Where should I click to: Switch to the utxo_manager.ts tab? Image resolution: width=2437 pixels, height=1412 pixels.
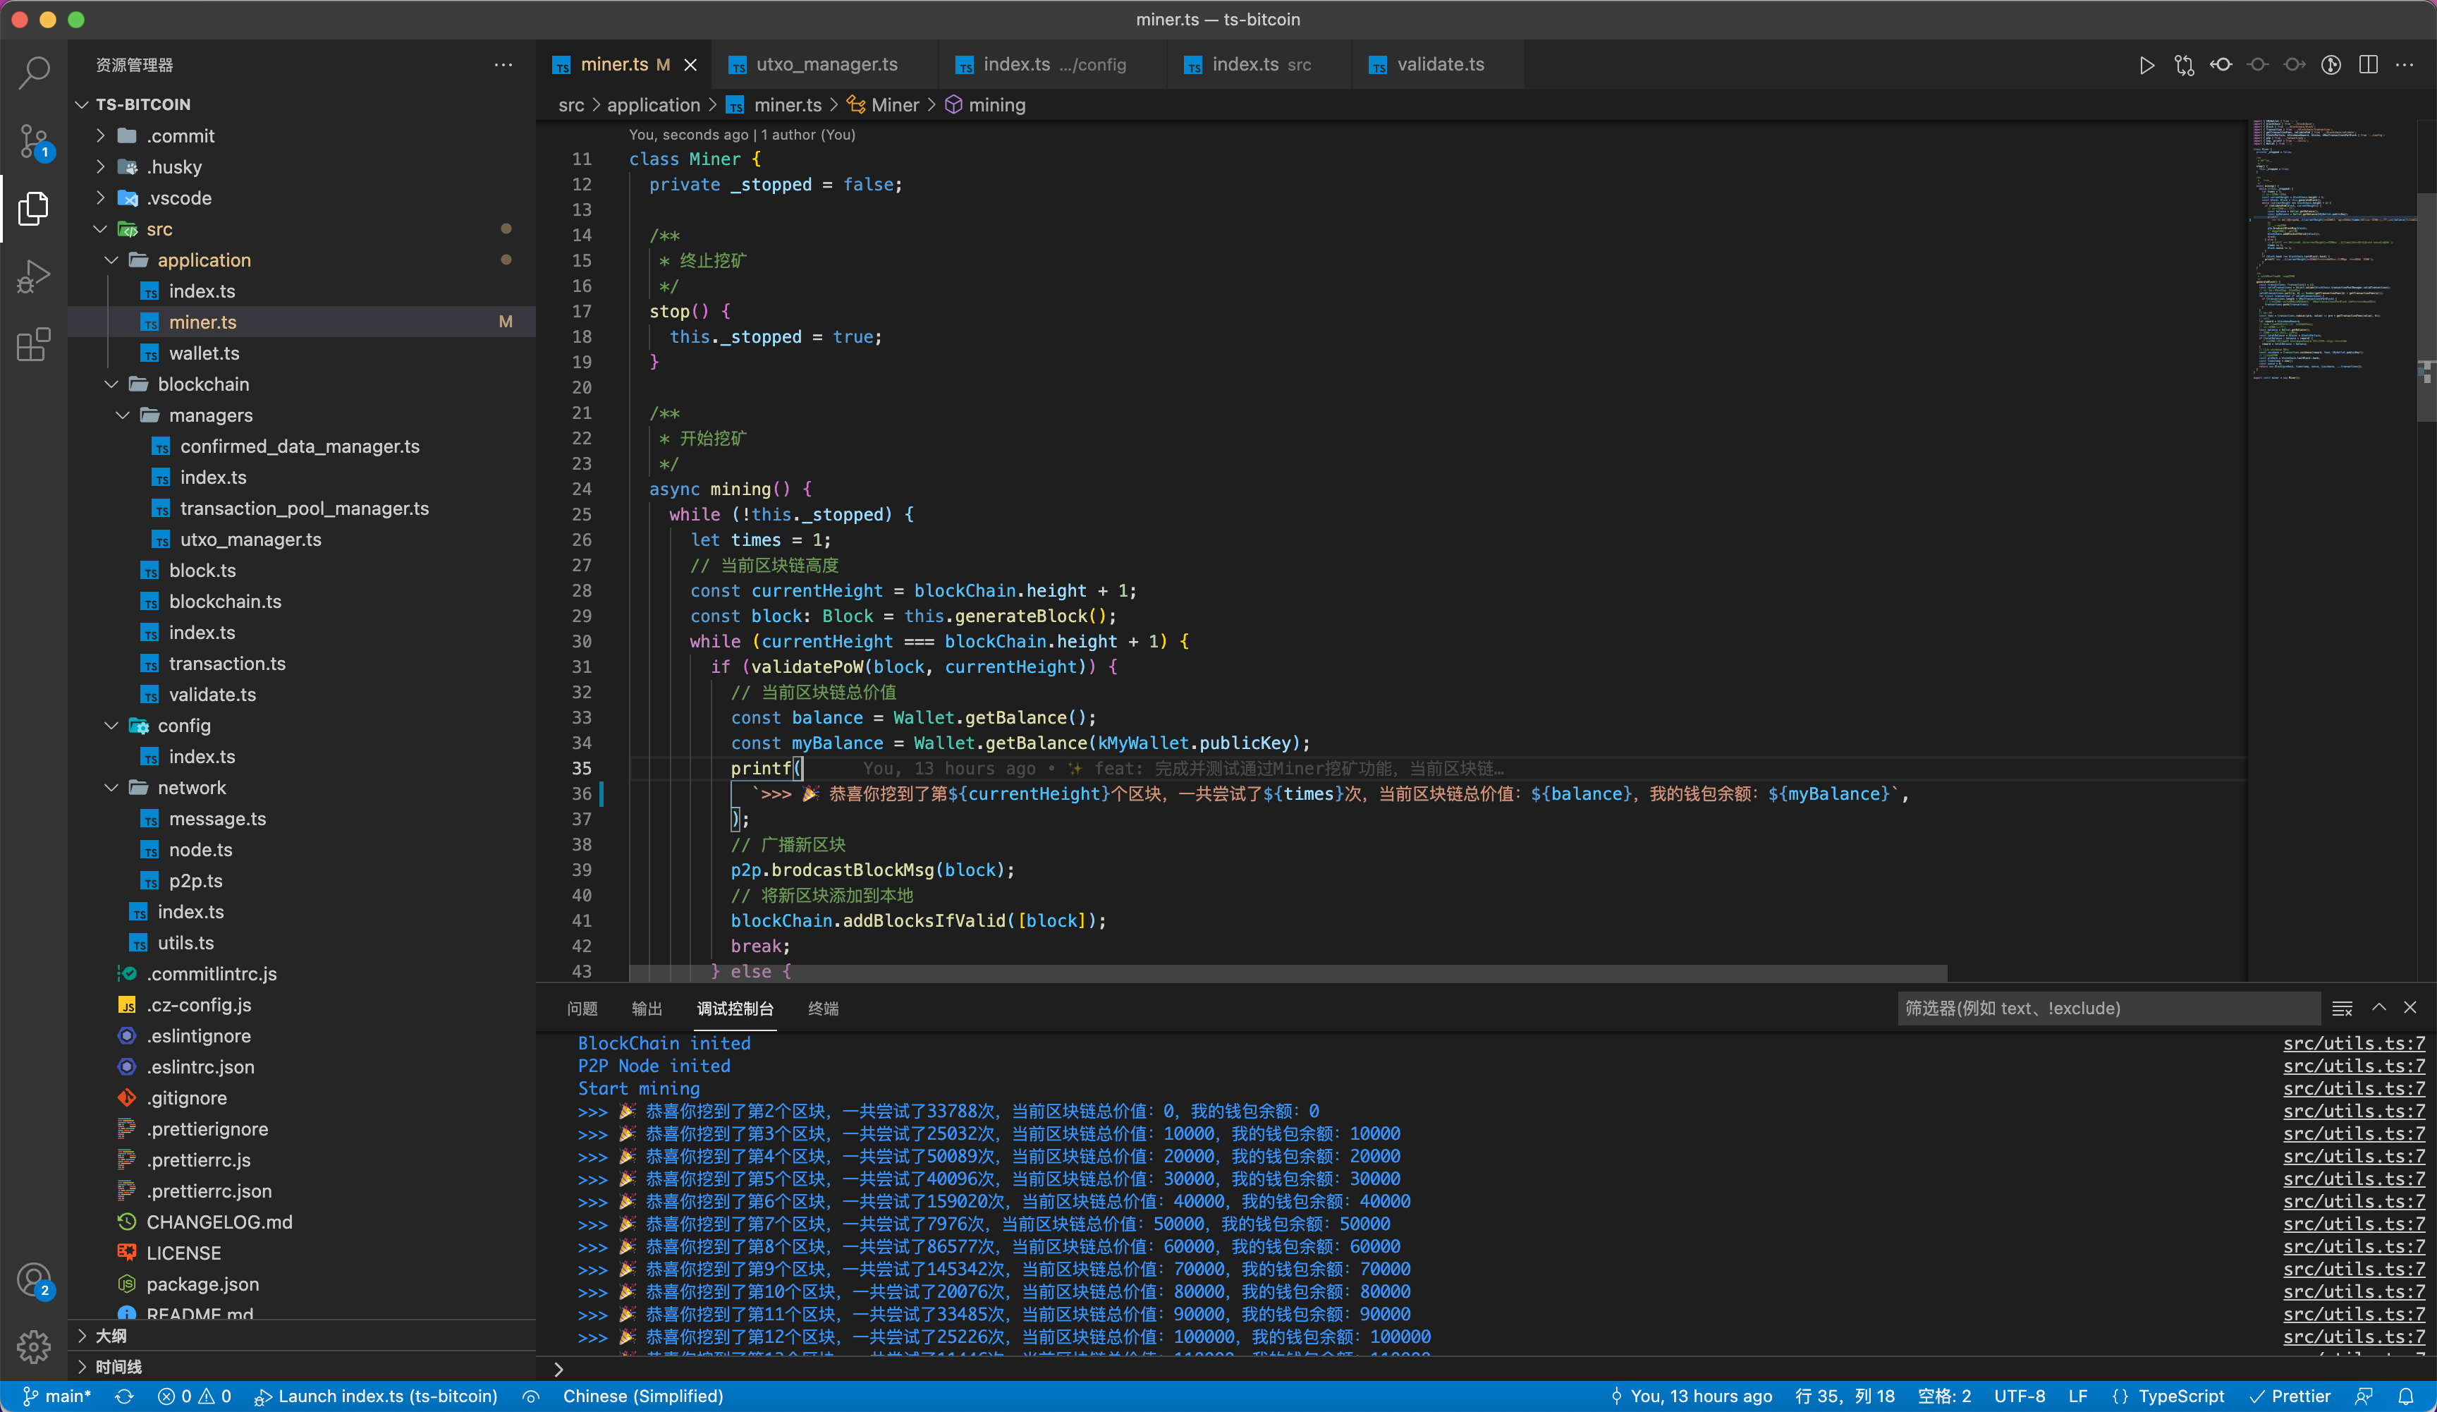(x=826, y=65)
